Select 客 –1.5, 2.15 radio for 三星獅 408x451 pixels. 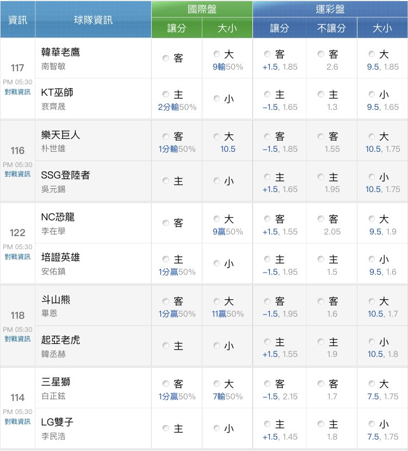(x=268, y=384)
